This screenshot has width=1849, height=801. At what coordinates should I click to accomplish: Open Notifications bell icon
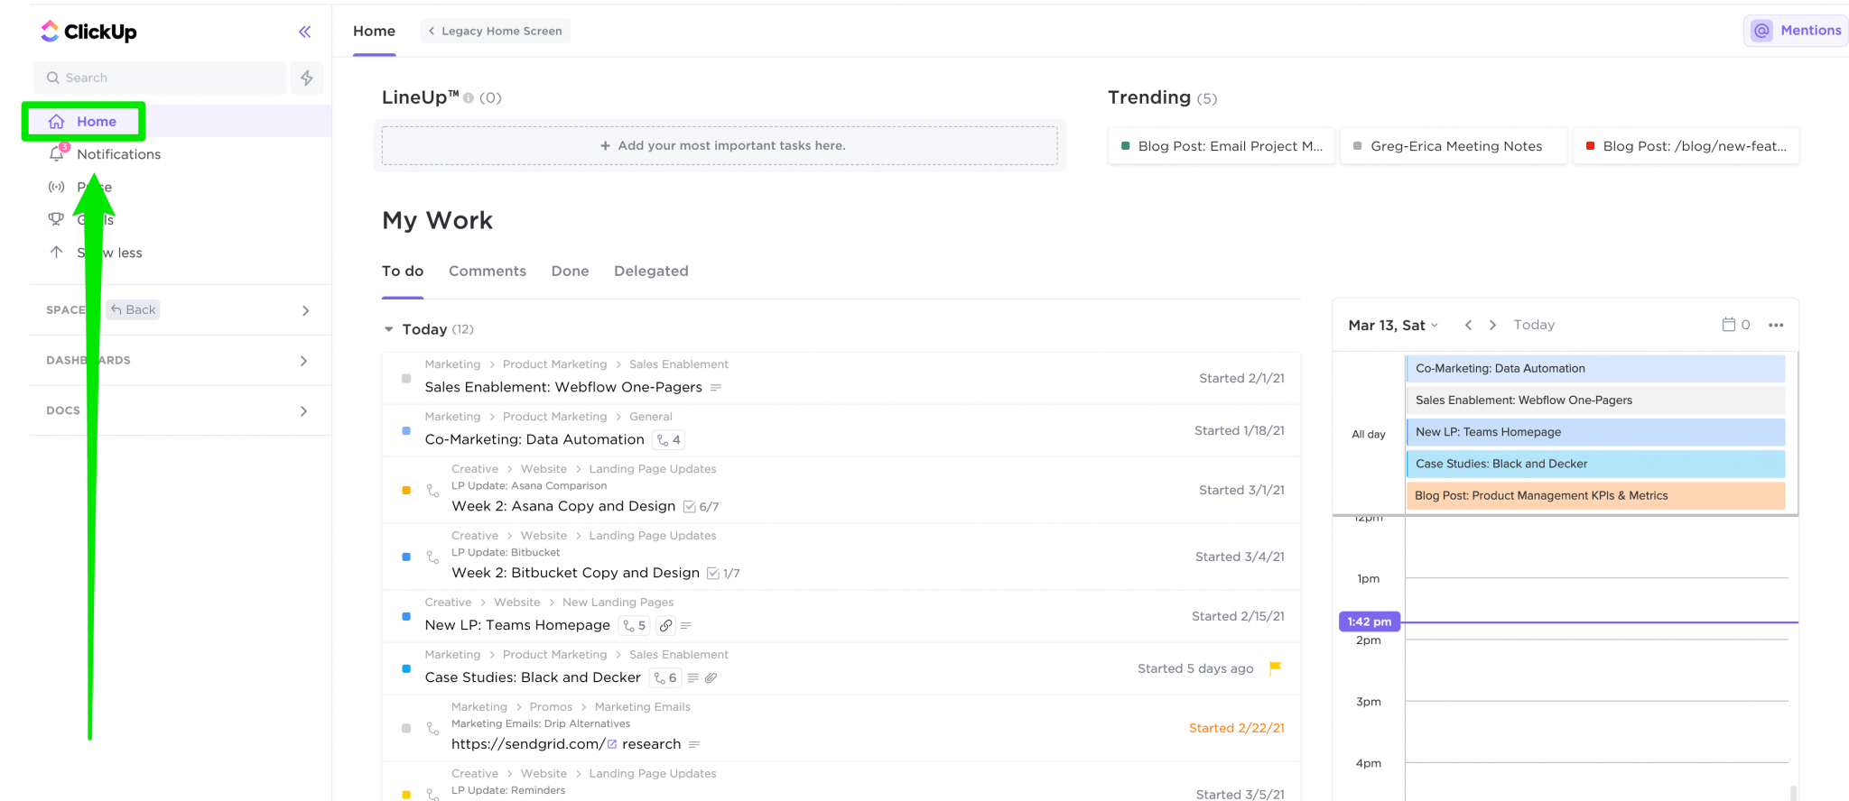coord(57,153)
